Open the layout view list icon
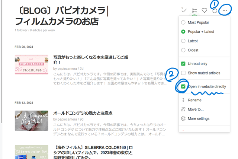This screenshot has height=159, width=238. click(194, 10)
